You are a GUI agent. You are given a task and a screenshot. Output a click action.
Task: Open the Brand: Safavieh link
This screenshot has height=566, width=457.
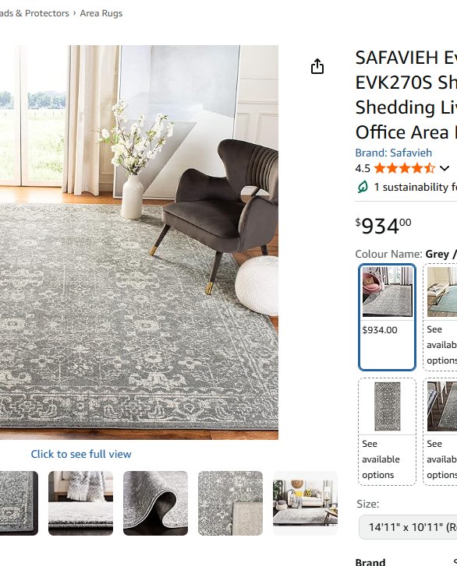tap(393, 153)
